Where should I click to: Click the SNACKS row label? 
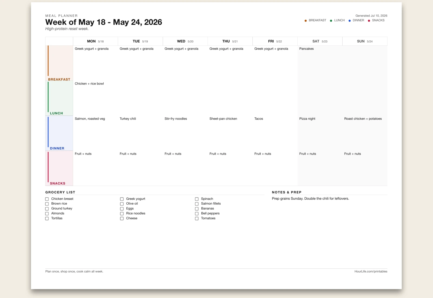(x=58, y=183)
